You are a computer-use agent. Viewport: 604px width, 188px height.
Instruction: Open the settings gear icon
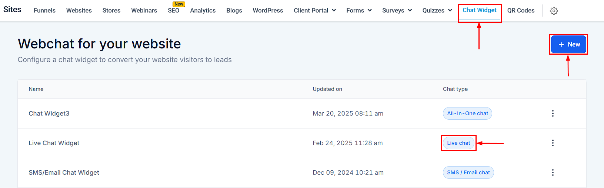coord(554,11)
